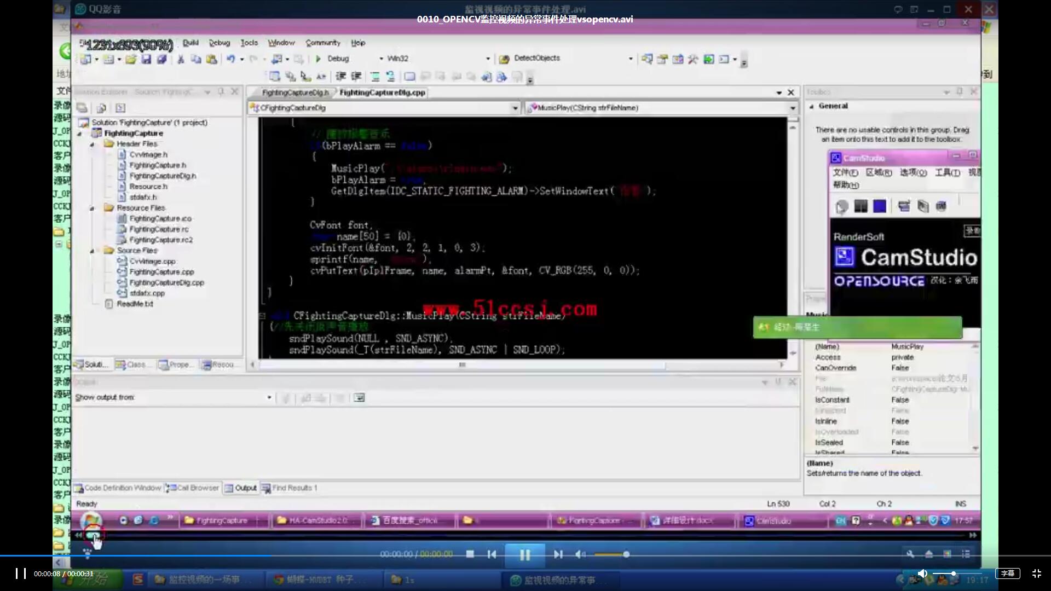
Task: Toggle the Solution Explorer auto-hide pin
Action: point(221,91)
